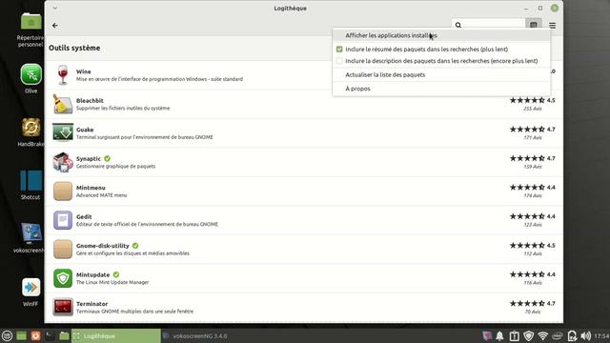Screen dimensions: 610x343
Task: Click the Mintmenu app icon
Action: coord(63,192)
